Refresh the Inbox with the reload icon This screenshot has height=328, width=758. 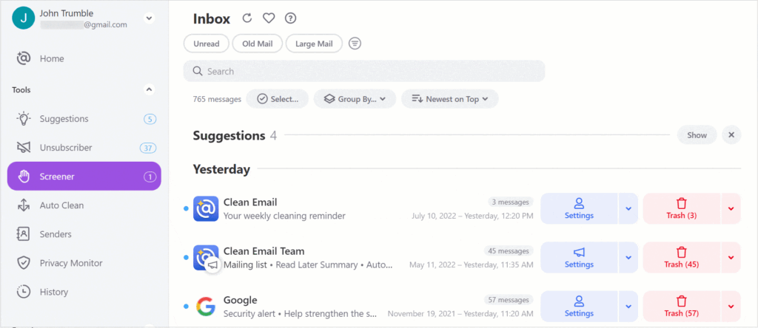click(x=247, y=18)
